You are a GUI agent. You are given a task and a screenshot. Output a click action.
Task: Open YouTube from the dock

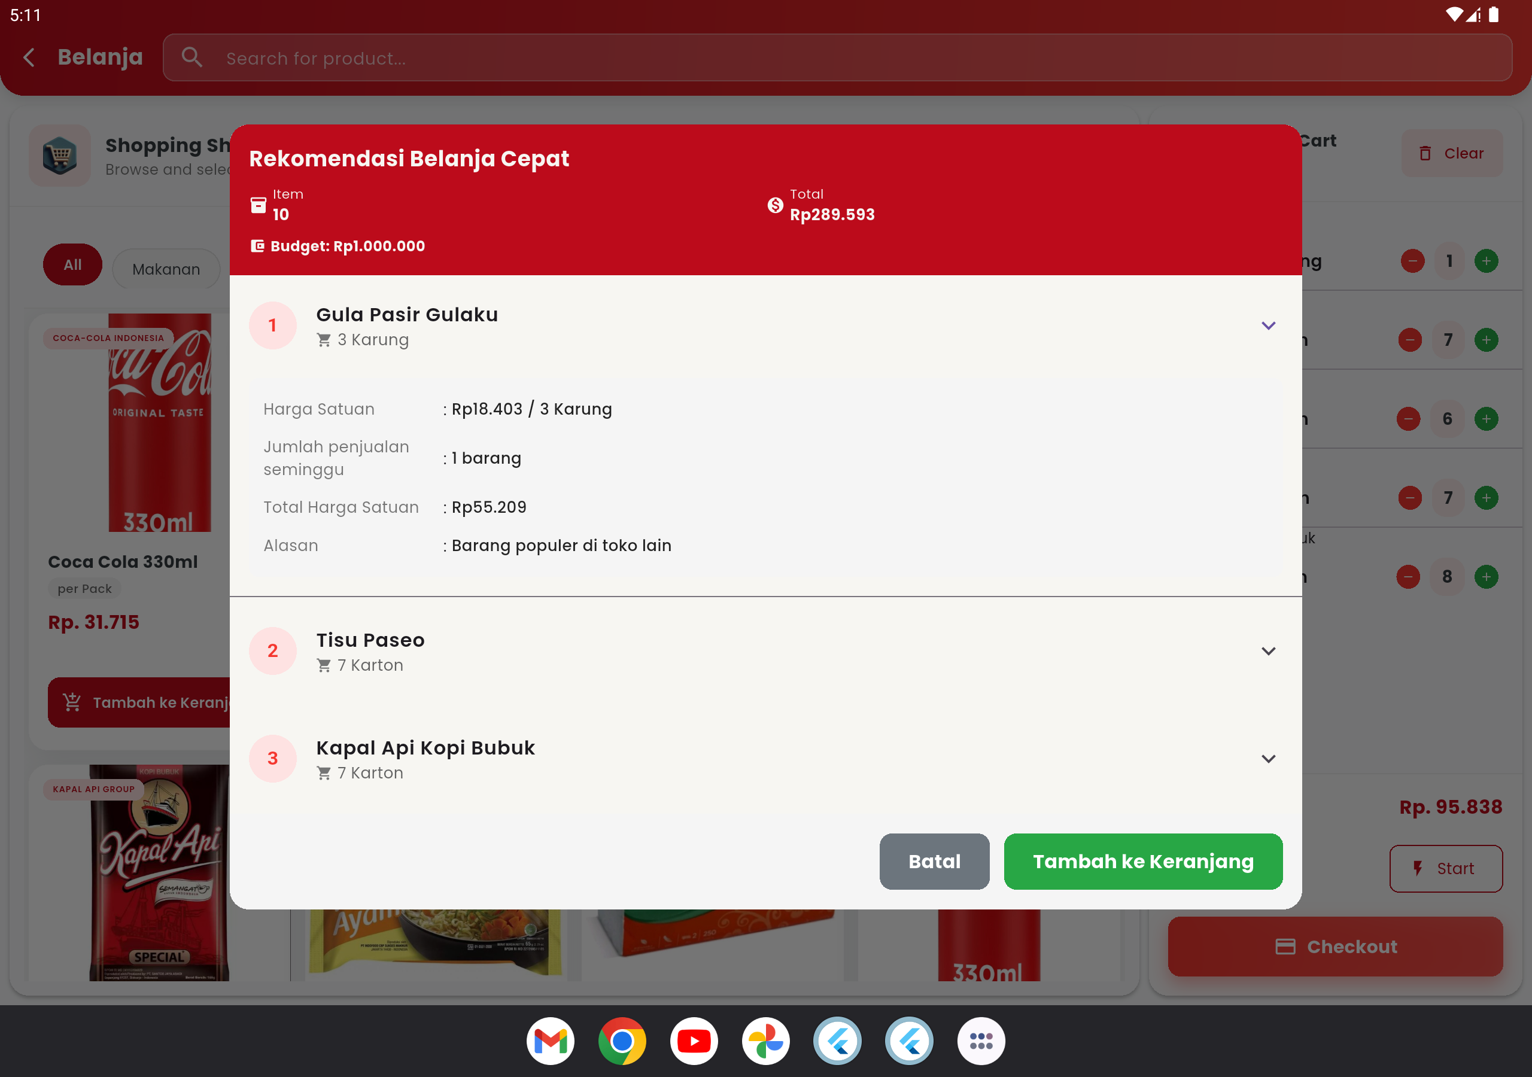coord(694,1041)
